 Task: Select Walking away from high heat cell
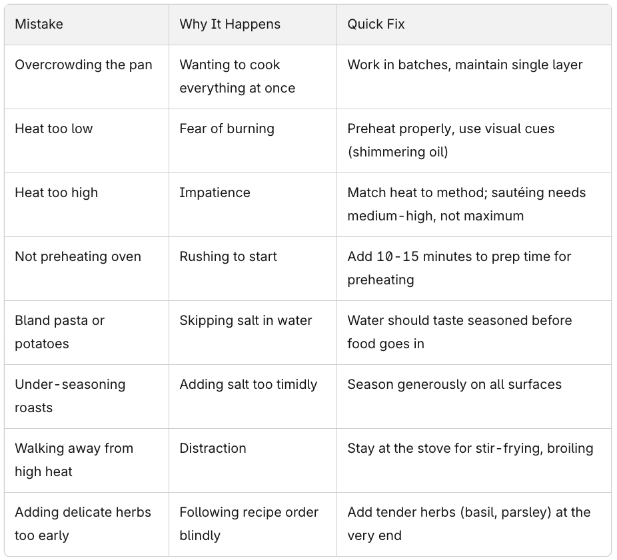[x=87, y=461]
